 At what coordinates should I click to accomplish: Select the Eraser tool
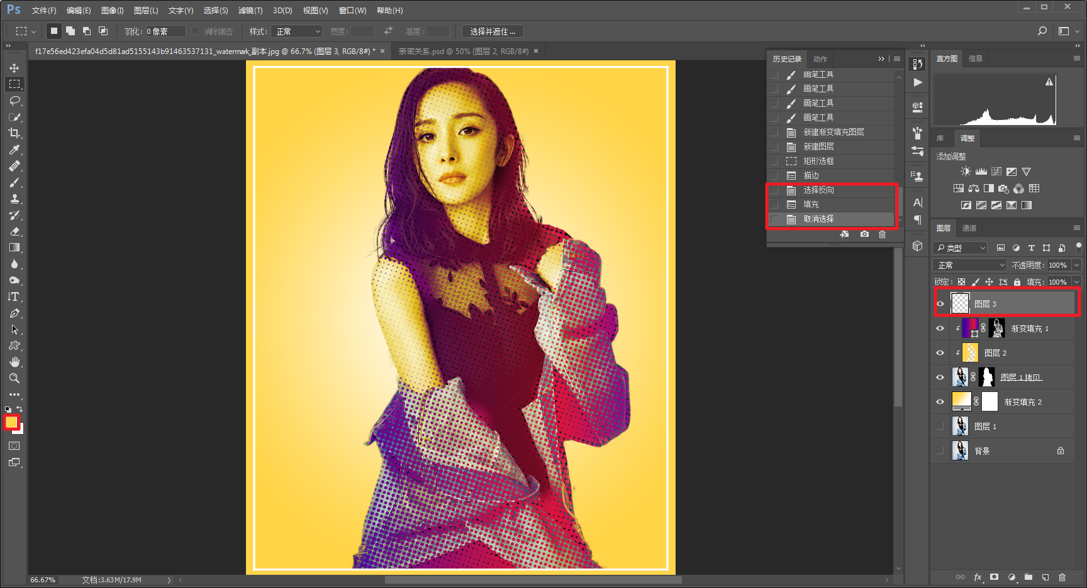(14, 231)
